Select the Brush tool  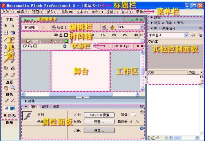(13, 61)
